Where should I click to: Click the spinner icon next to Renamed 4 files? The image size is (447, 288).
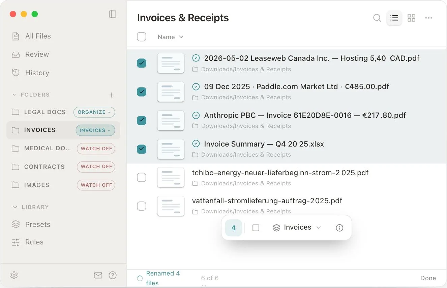click(x=140, y=278)
